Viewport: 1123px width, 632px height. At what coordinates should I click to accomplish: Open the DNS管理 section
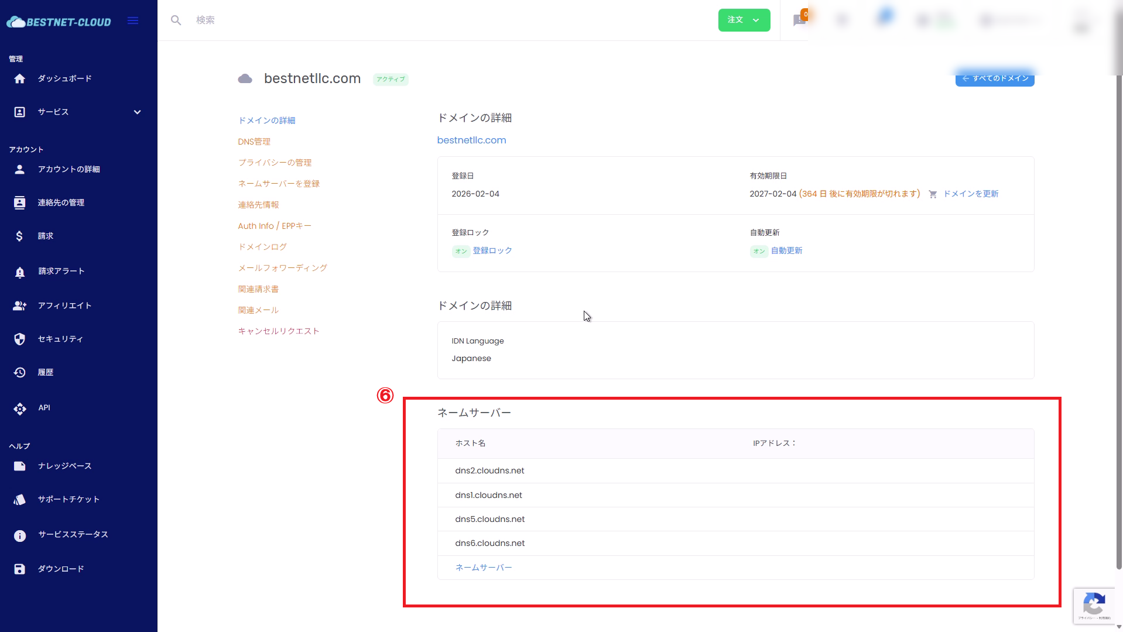[x=254, y=142]
